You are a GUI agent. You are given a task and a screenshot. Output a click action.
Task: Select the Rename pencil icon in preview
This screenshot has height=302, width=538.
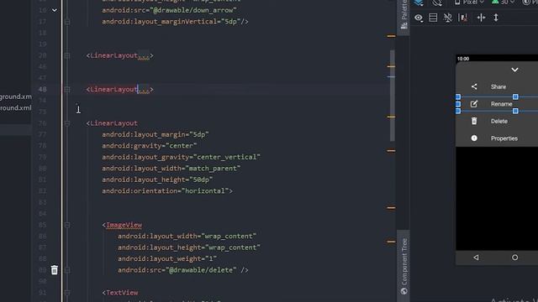pyautogui.click(x=474, y=104)
